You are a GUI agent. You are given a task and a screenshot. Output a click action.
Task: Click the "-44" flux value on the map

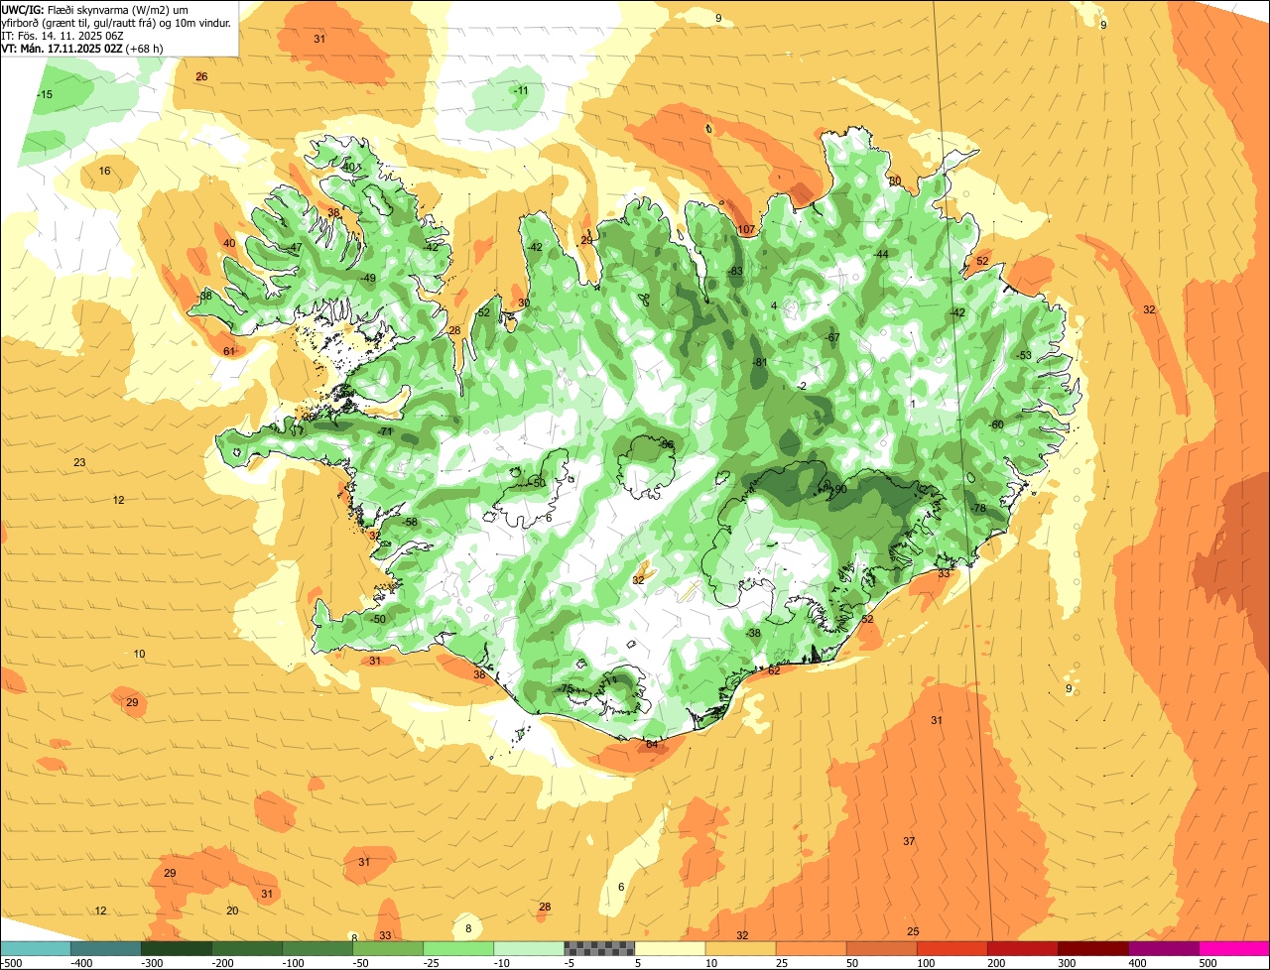coord(880,255)
